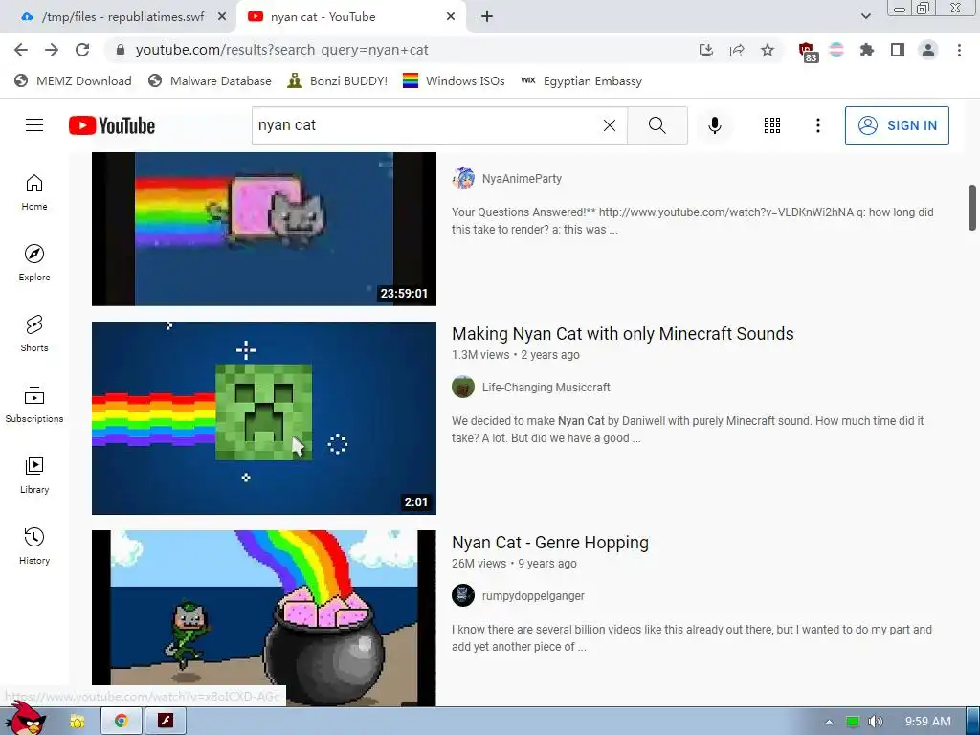Click the 9:59 AM clock
The height and width of the screenshot is (735, 980).
pos(928,722)
